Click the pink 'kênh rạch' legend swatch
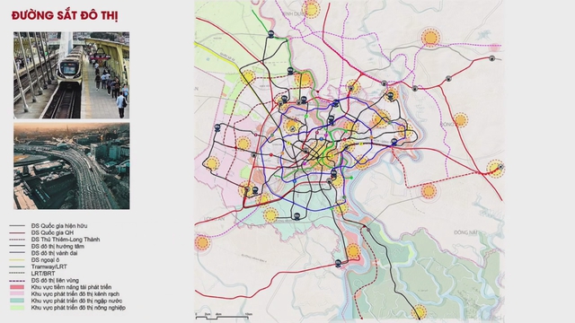Image resolution: width=575 pixels, height=323 pixels. tap(17, 293)
